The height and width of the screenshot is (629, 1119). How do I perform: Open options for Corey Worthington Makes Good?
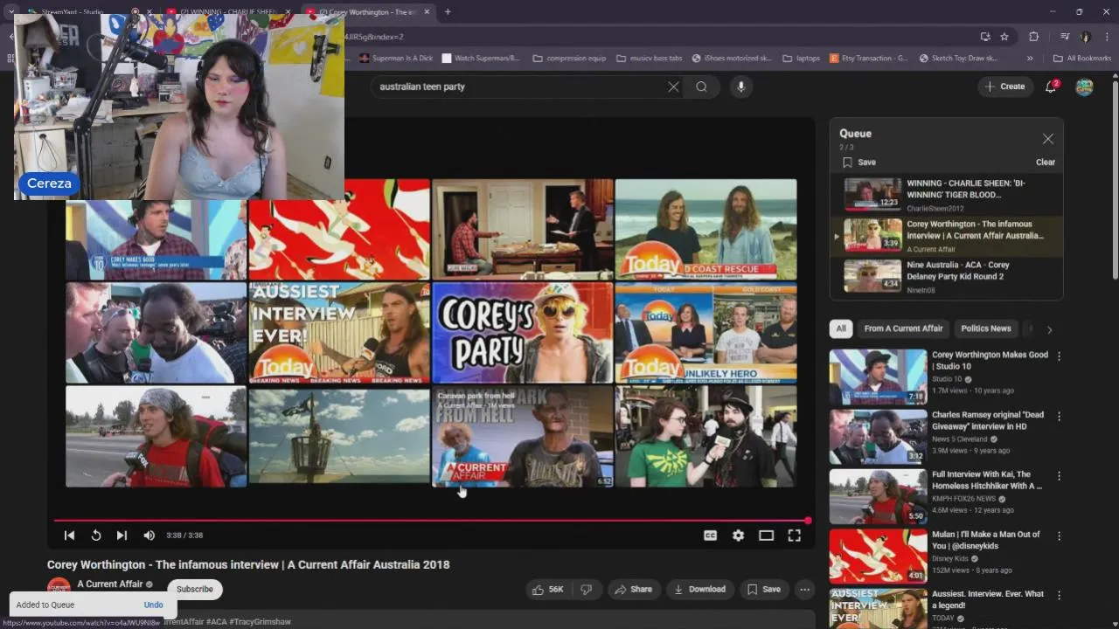[x=1059, y=356]
